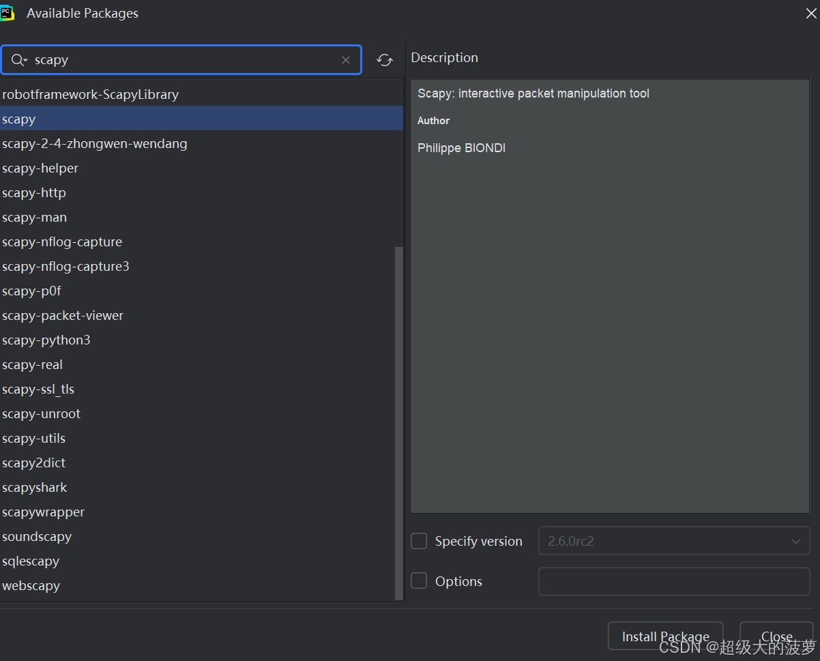The width and height of the screenshot is (820, 661).
Task: Click the Install Package button
Action: click(665, 636)
